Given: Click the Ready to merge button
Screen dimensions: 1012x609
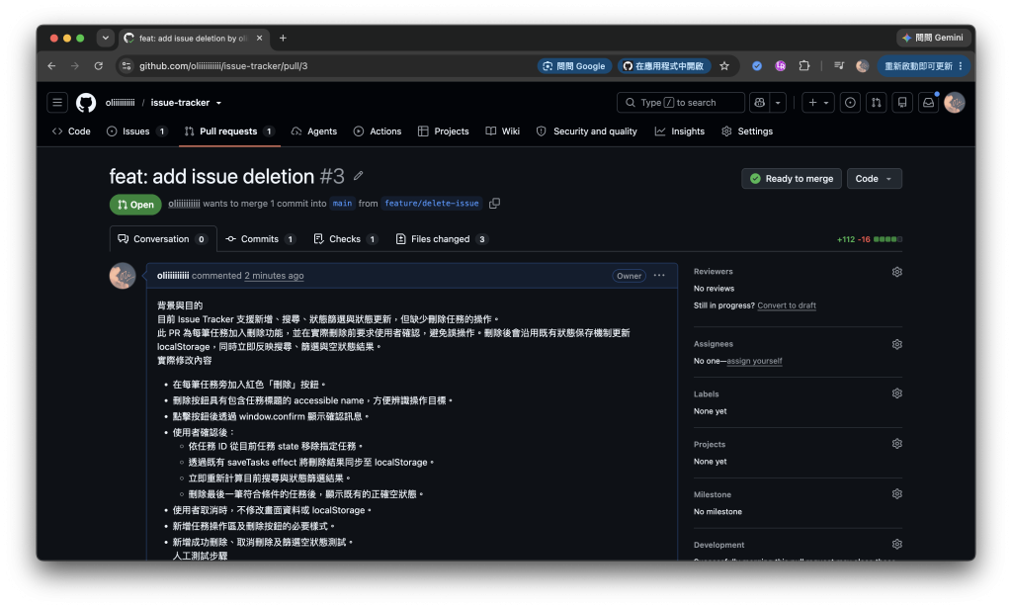Looking at the screenshot, I should [x=792, y=179].
